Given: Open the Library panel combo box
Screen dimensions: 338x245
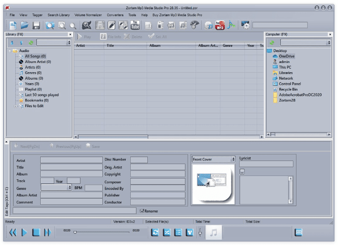Looking at the screenshot, I should (53, 42).
